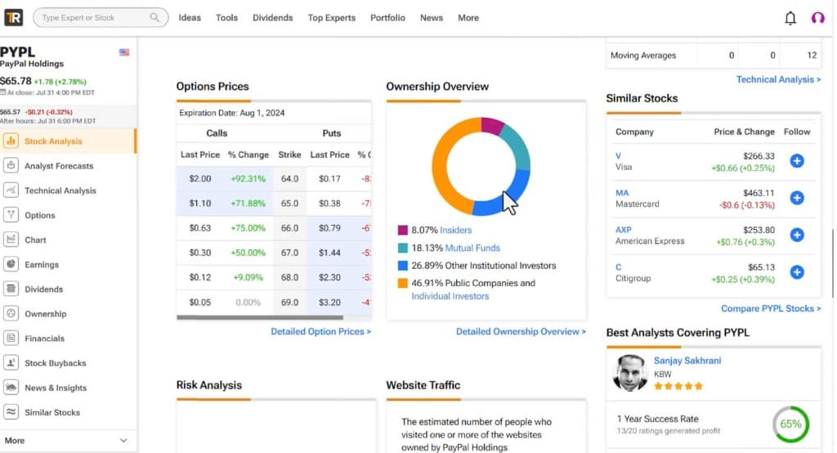
Task: Click the TipRanks logo icon
Action: (13, 18)
